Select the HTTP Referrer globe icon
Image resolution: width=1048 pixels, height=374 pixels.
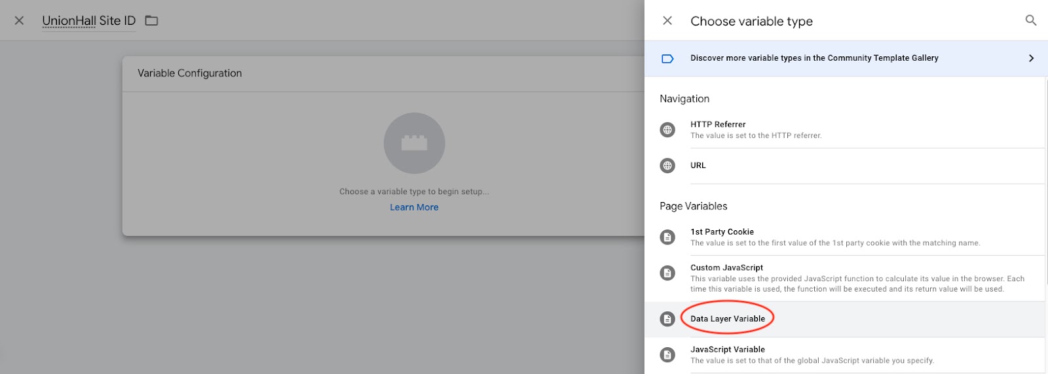pos(667,130)
